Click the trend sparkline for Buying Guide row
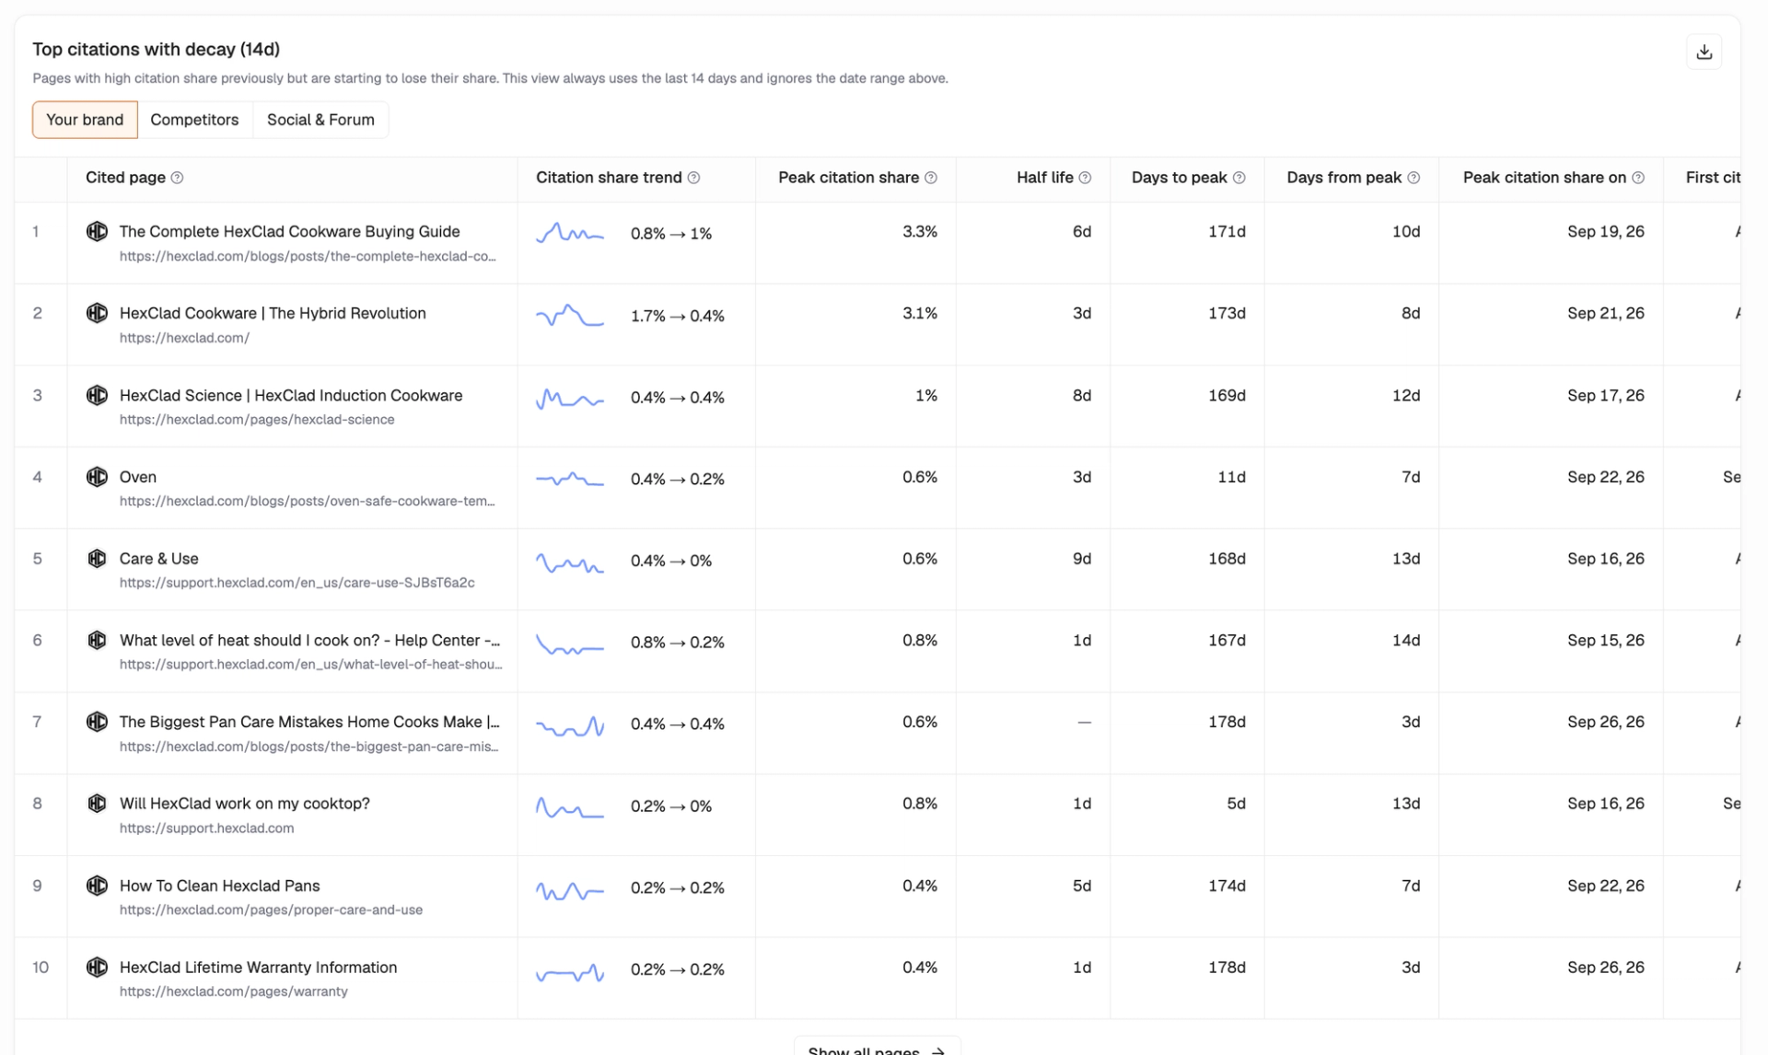 [570, 233]
